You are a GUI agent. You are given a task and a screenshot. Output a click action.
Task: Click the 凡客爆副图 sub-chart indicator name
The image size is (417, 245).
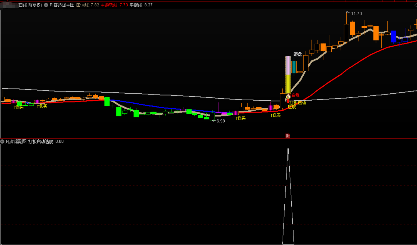click(x=16, y=142)
